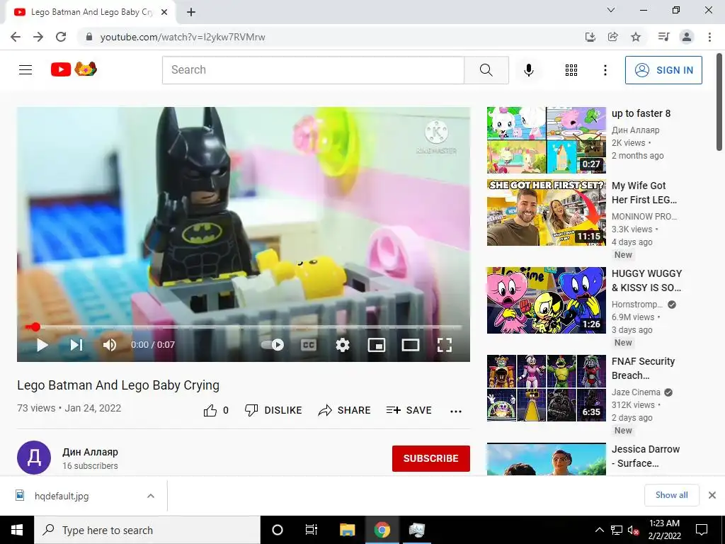Open the Windows Start menu
Screen dimensions: 725x544
point(17,530)
